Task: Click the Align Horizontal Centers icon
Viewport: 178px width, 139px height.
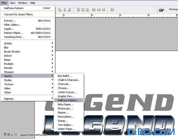Action: pos(65,10)
